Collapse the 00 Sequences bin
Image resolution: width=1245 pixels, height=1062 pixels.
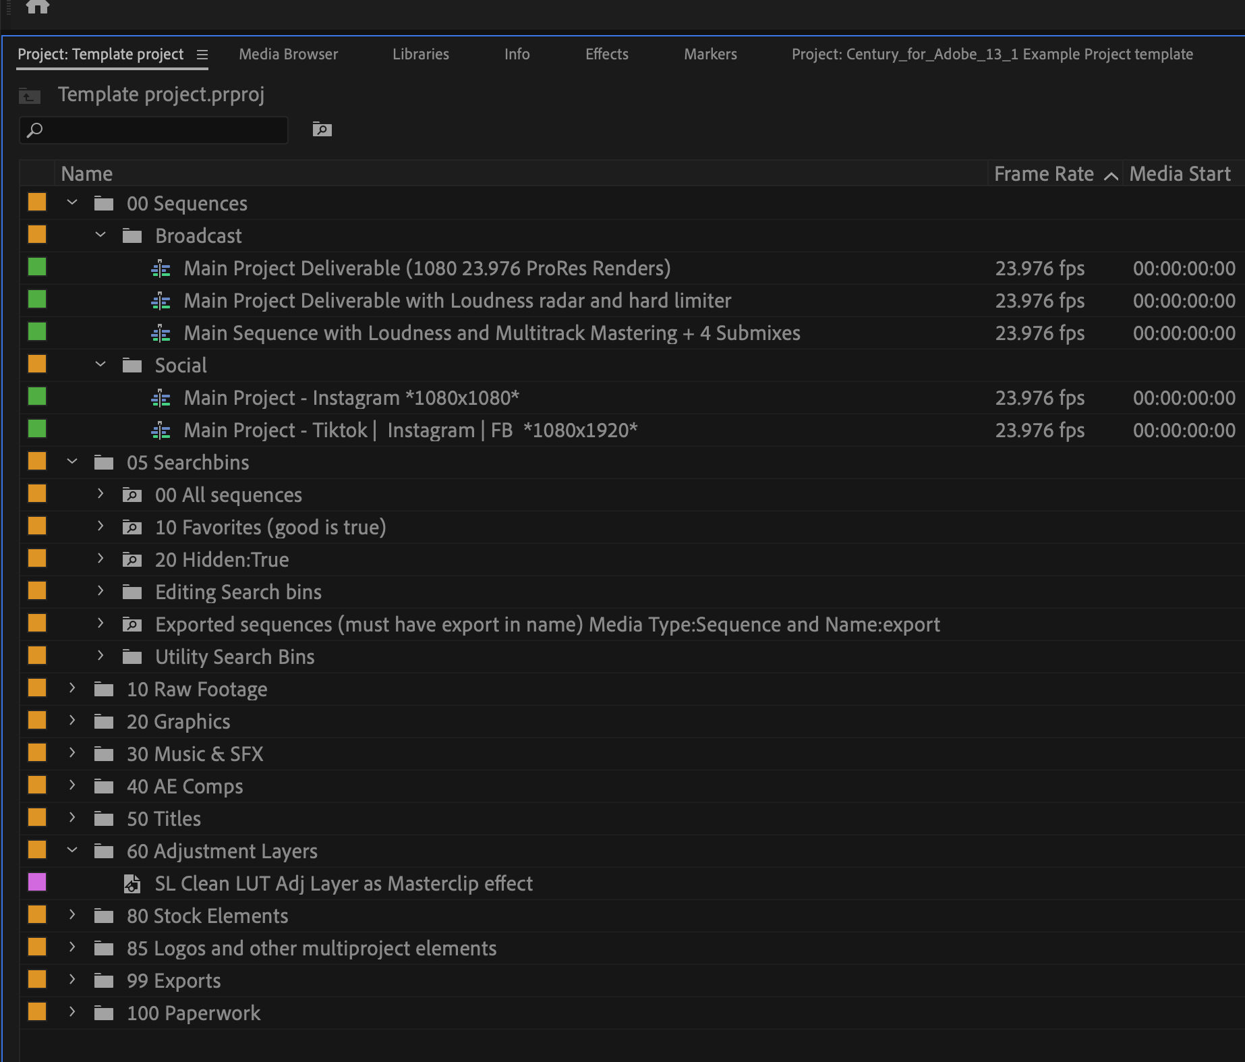coord(72,202)
